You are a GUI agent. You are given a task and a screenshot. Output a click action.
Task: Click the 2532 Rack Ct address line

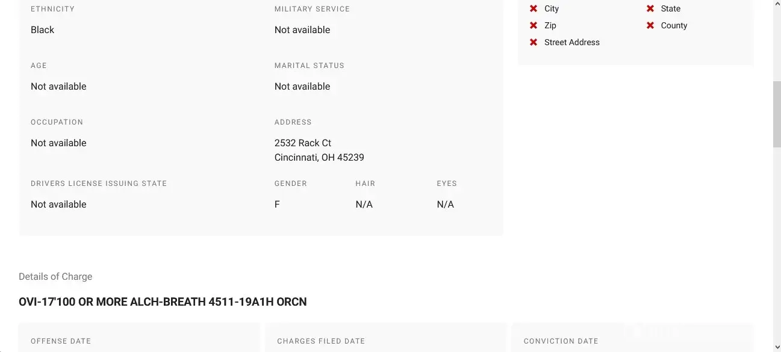coord(303,143)
